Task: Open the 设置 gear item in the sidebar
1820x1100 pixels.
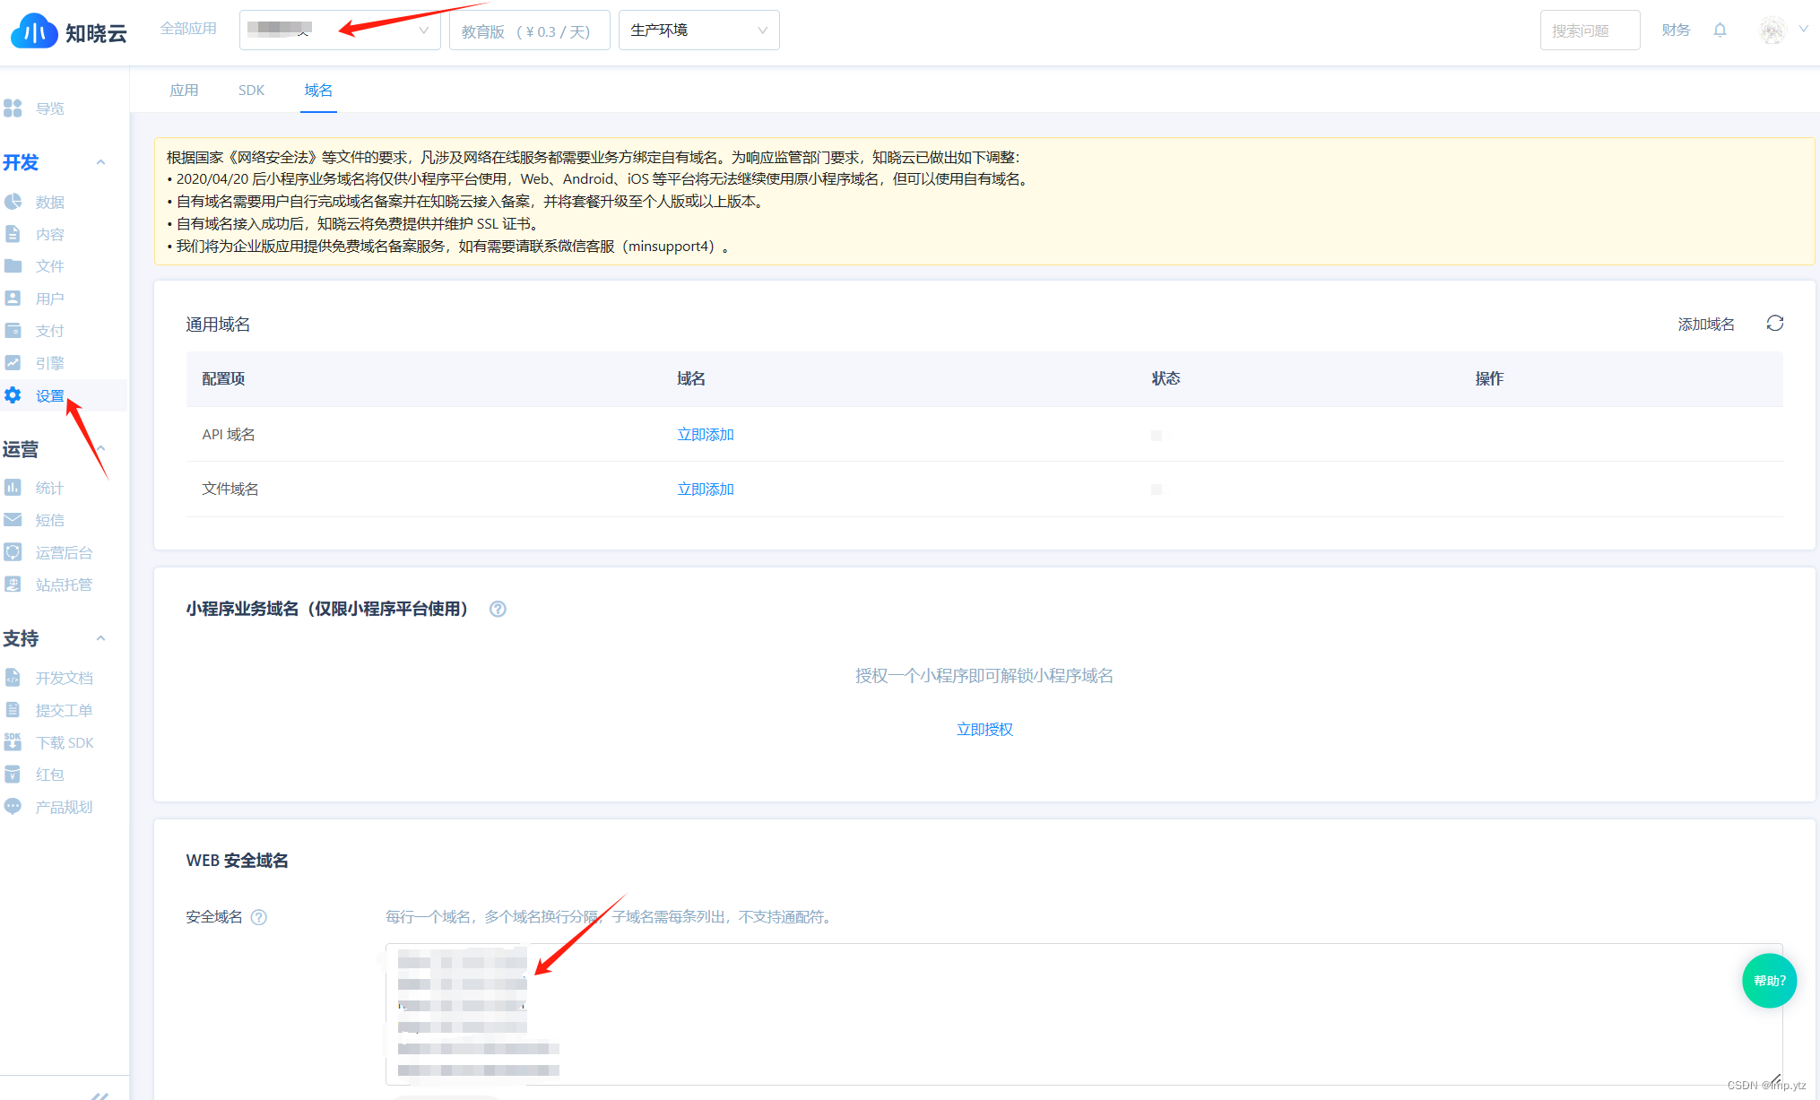Action: [x=48, y=395]
